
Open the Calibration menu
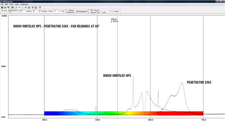tap(24, 4)
